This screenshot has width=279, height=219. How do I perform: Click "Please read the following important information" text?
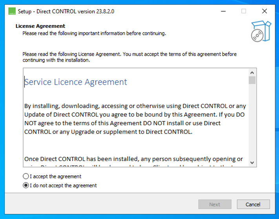point(94,33)
